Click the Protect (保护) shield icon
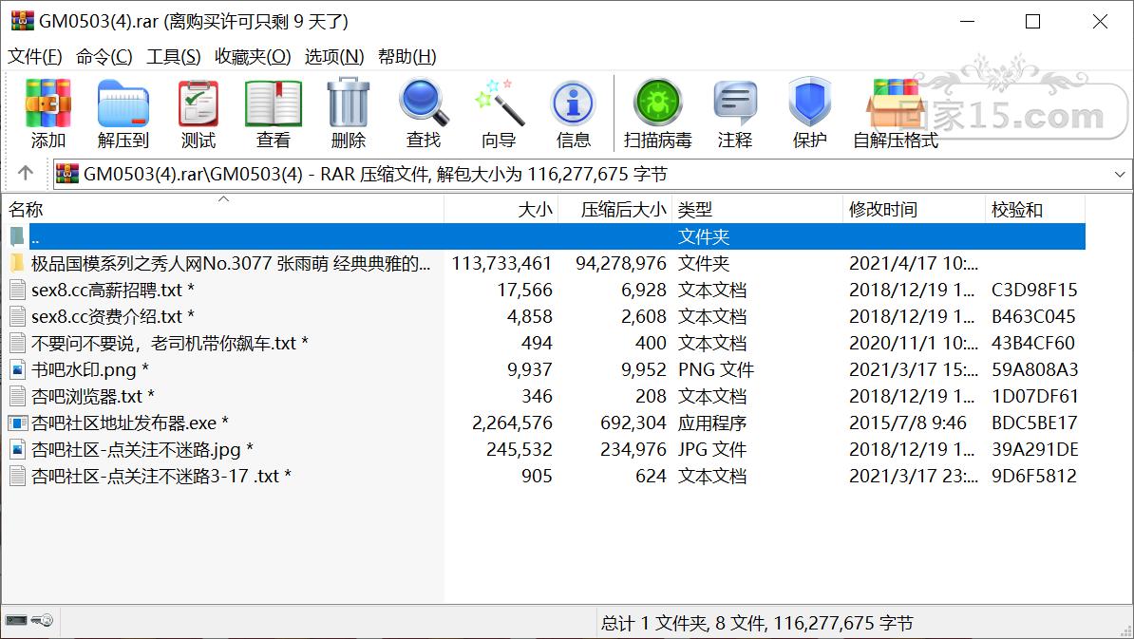 point(809,102)
